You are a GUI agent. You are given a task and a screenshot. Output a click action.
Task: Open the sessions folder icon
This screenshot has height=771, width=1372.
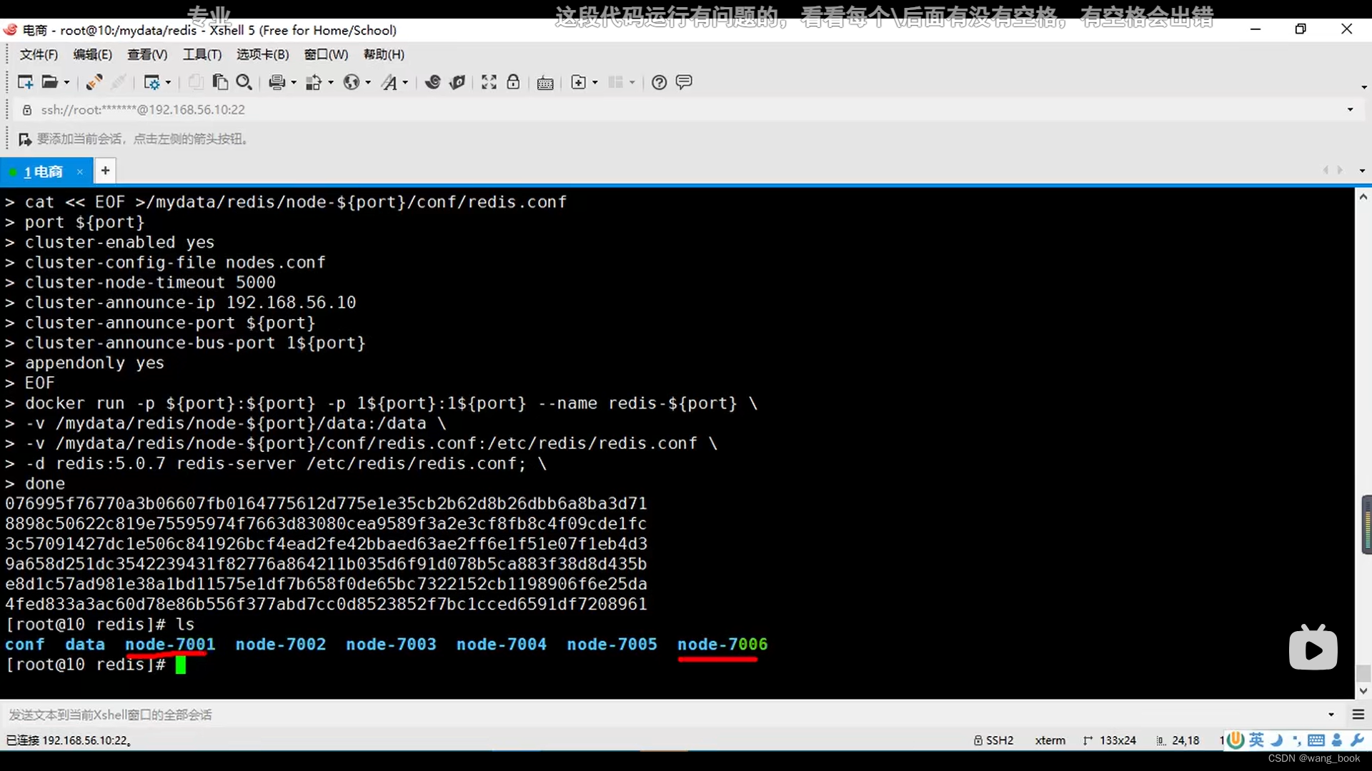pos(49,83)
